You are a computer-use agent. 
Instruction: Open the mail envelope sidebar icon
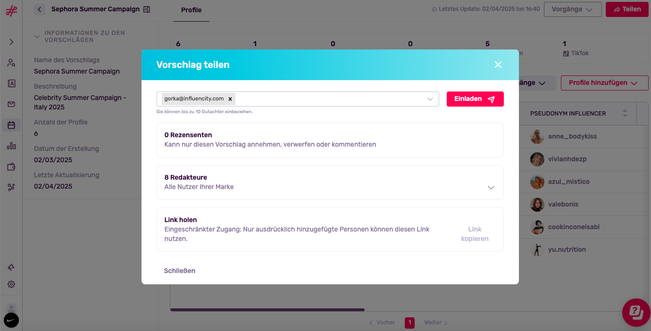click(11, 104)
